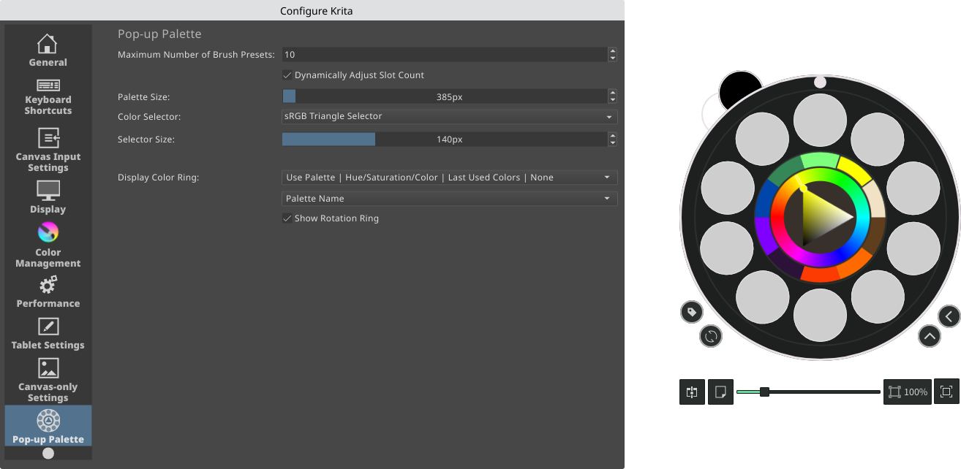Image resolution: width=961 pixels, height=469 pixels.
Task: Select the Pop-up Palette settings page
Action: tap(48, 426)
